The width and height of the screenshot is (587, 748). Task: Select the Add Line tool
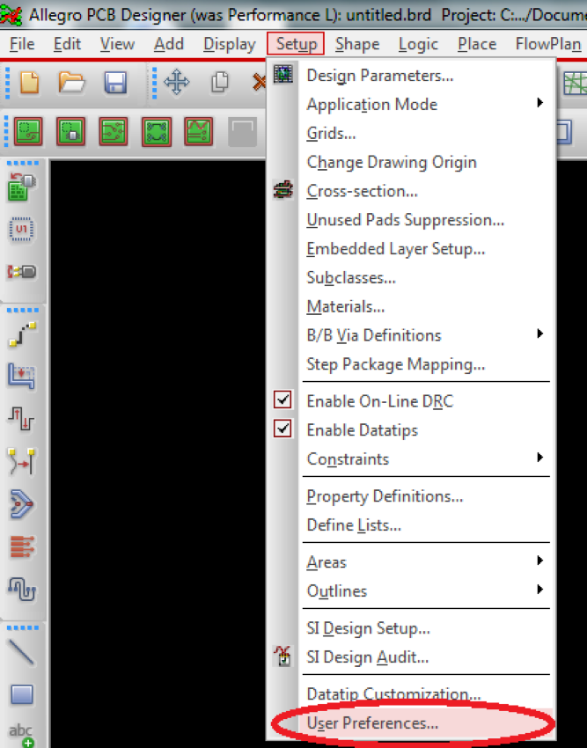tap(21, 652)
